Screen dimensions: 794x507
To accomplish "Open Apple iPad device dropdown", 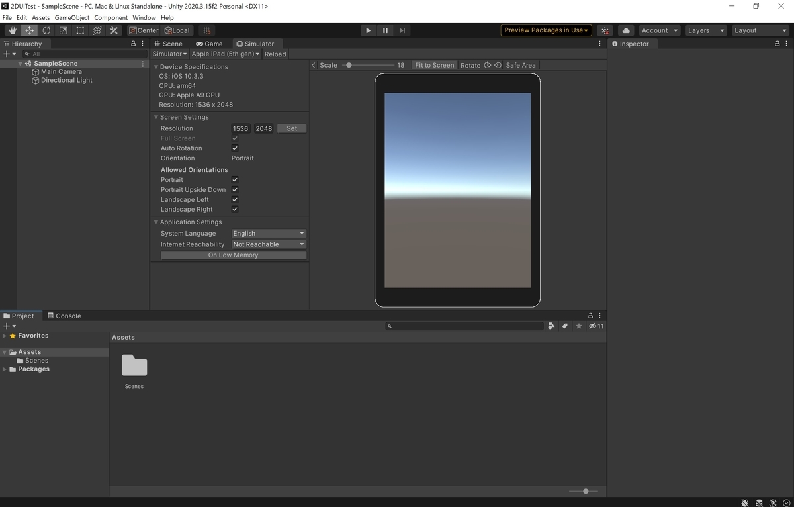I will click(225, 54).
